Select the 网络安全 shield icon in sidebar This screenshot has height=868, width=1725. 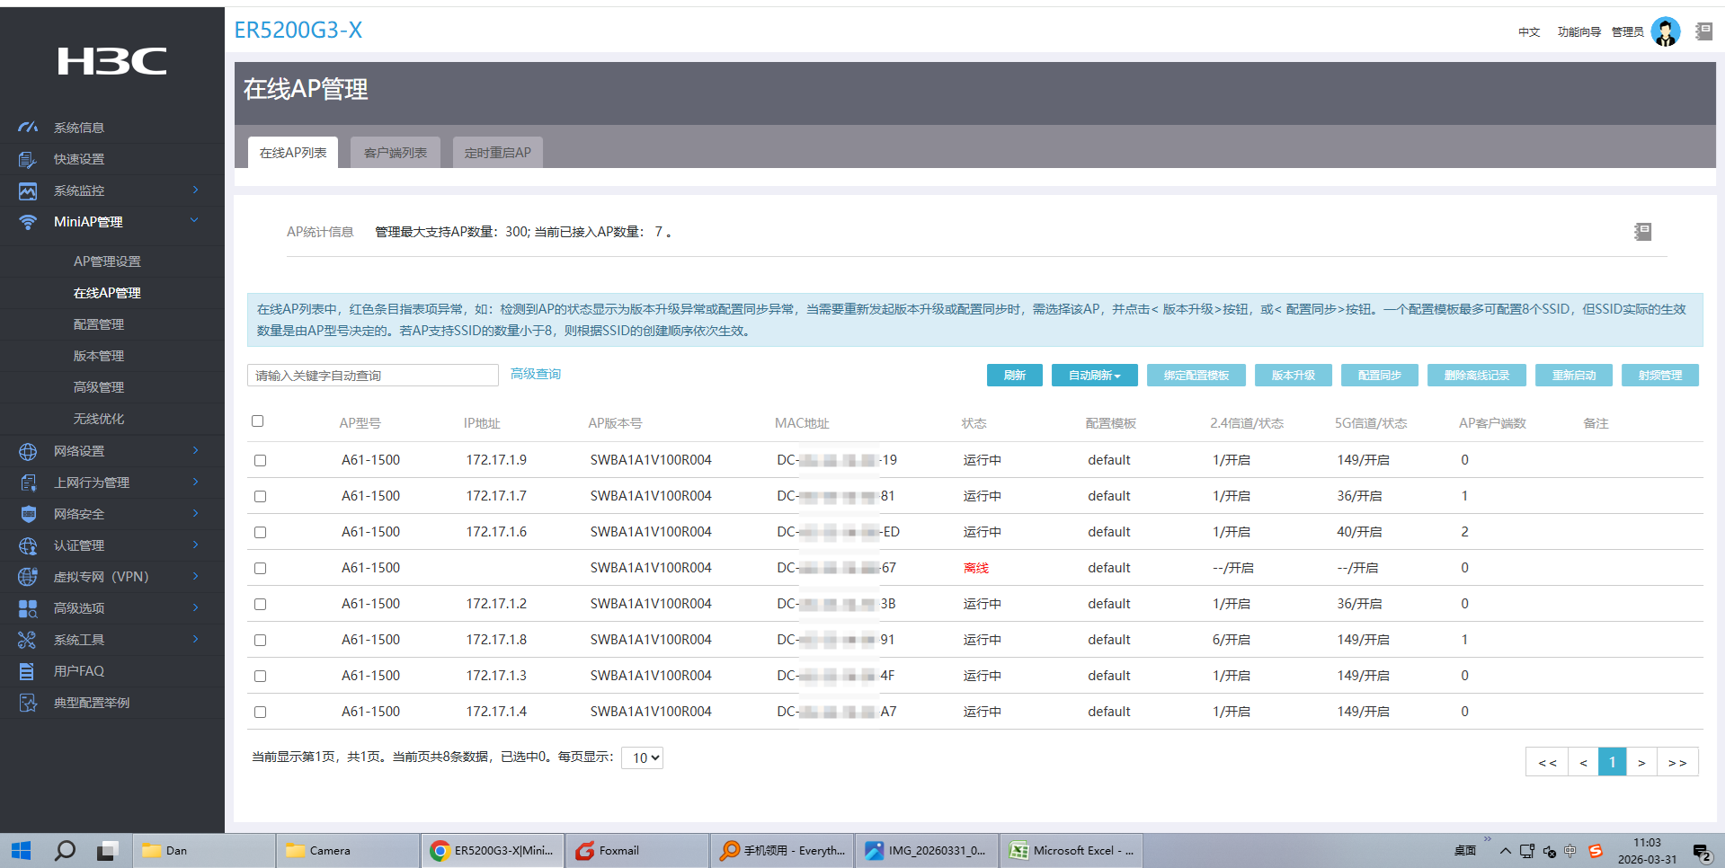tap(28, 514)
